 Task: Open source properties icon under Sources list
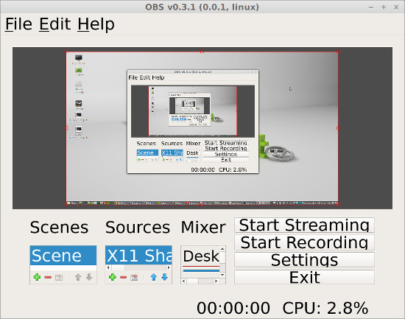[x=134, y=278]
